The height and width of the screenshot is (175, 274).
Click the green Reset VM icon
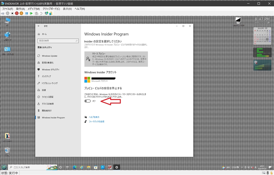(x=31, y=13)
